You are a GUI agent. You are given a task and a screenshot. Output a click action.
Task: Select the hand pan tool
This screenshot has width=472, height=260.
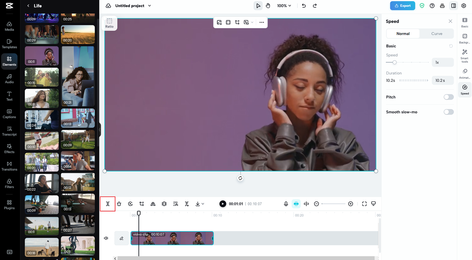click(x=268, y=6)
